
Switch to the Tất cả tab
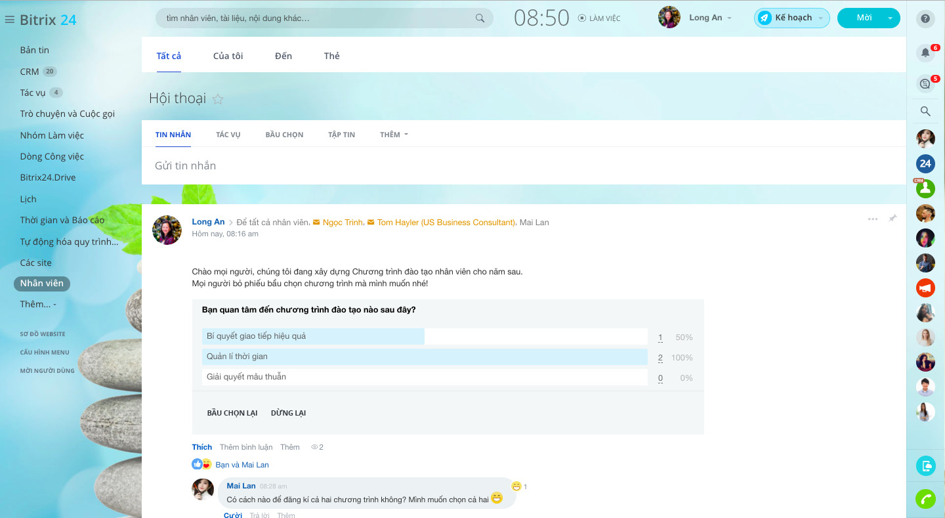tap(169, 56)
